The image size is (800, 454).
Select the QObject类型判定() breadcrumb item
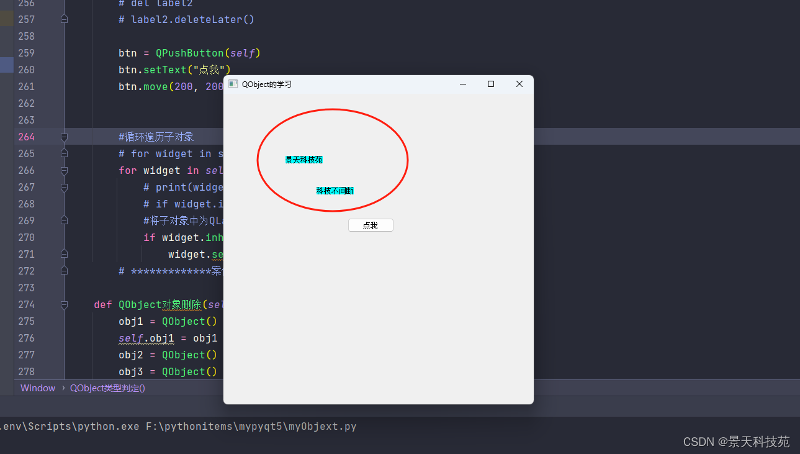point(107,388)
